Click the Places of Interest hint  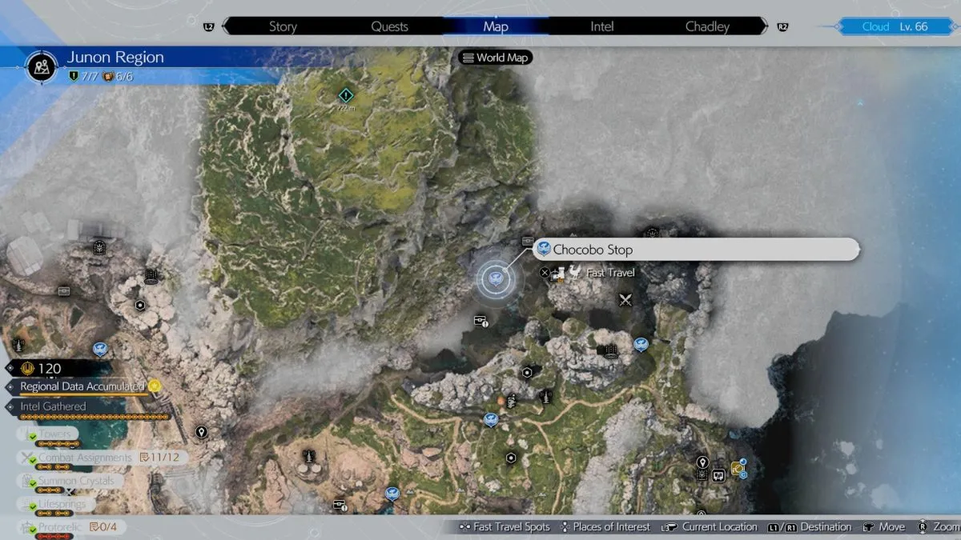(x=605, y=527)
